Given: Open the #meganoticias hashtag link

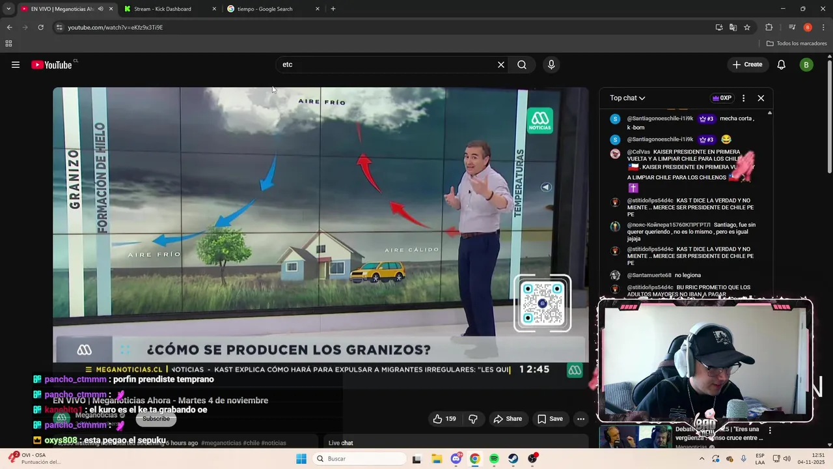Looking at the screenshot, I should [x=221, y=443].
